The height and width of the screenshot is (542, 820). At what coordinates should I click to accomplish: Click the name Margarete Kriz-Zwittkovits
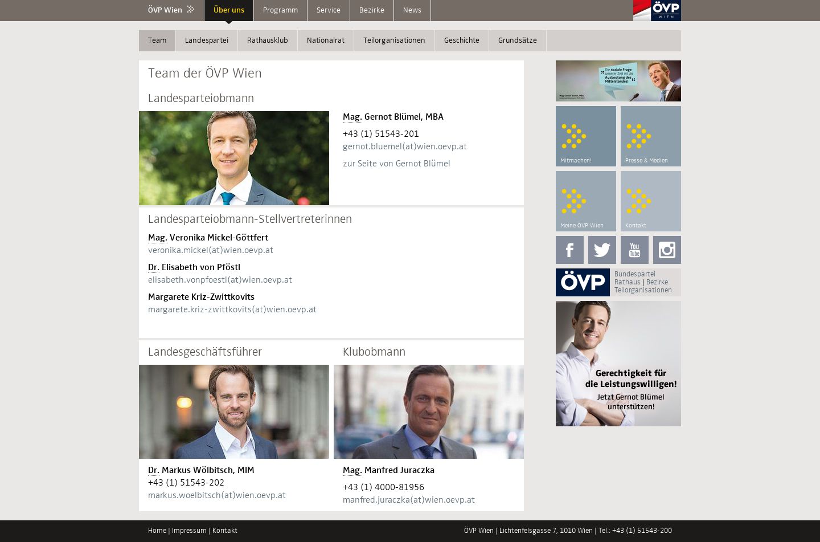pos(201,297)
